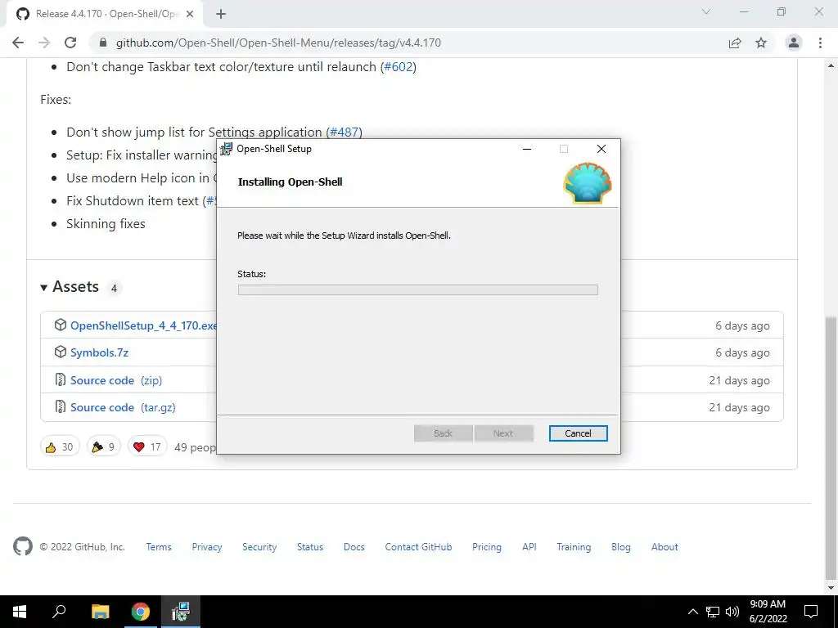This screenshot has height=628, width=838.
Task: Click the thumbs up reaction with 30
Action: coord(59,447)
